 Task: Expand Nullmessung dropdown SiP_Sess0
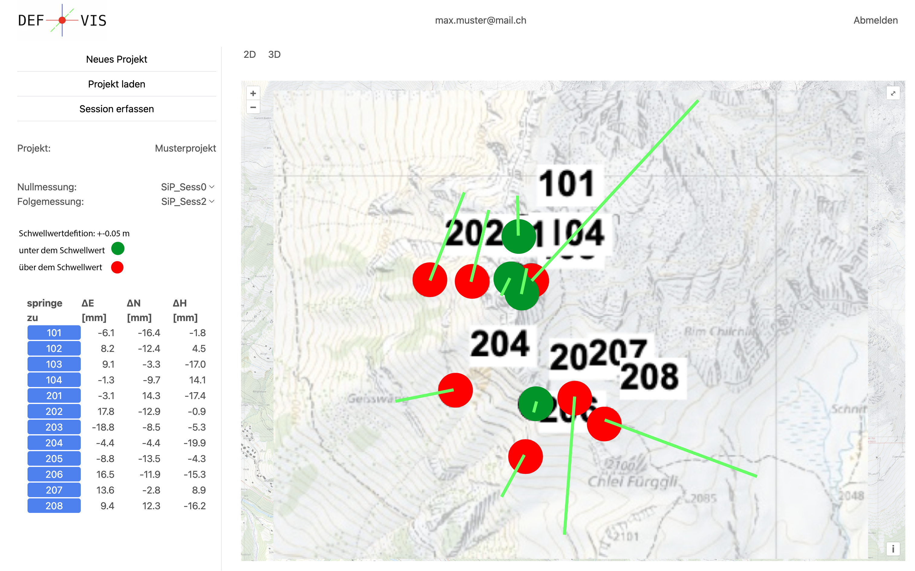[188, 187]
